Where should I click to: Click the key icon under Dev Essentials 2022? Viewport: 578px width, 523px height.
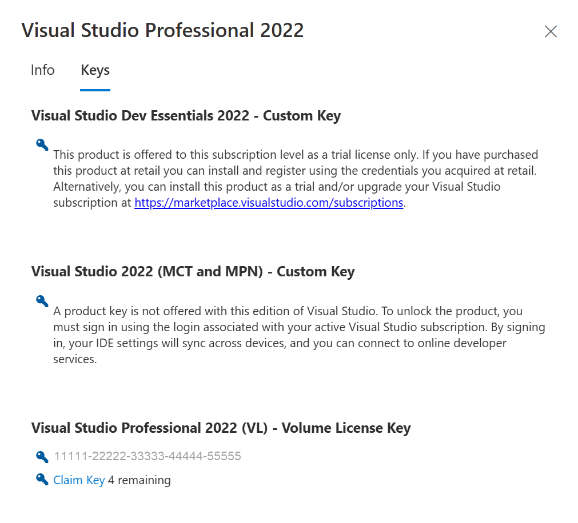coord(42,144)
